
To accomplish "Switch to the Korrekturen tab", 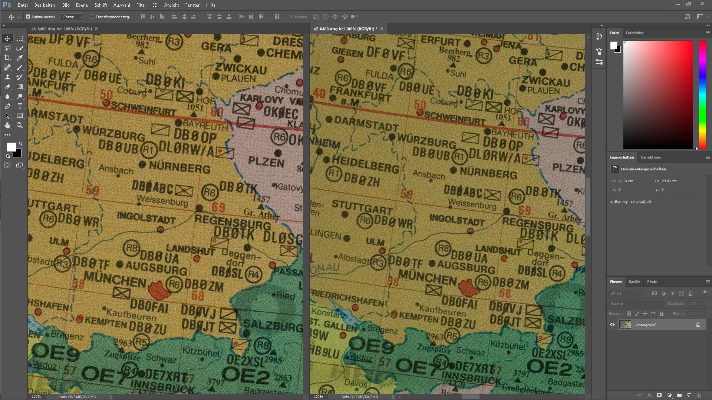I will coord(650,157).
